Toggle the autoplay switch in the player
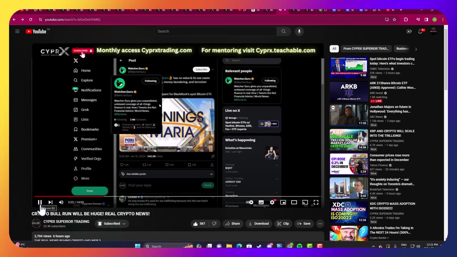The height and width of the screenshot is (257, 457). pos(250,202)
